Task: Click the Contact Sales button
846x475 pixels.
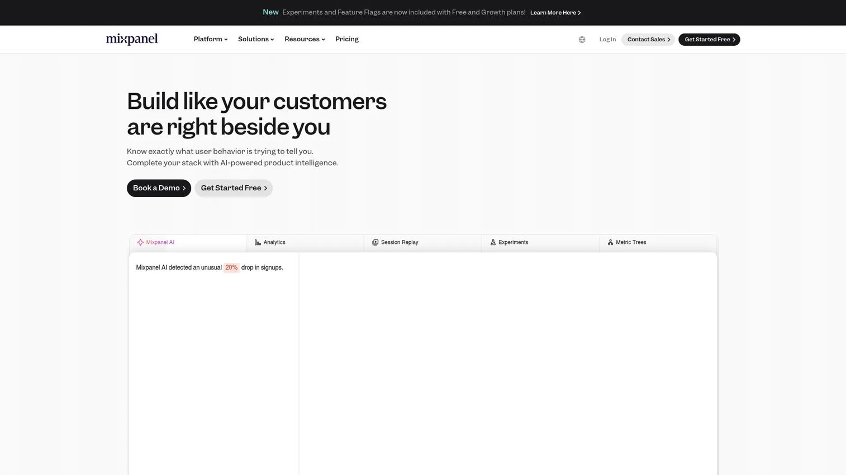Action: click(648, 40)
